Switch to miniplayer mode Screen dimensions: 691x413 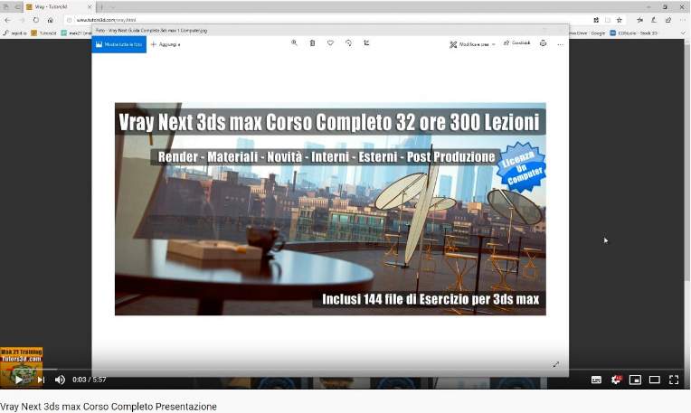635,380
